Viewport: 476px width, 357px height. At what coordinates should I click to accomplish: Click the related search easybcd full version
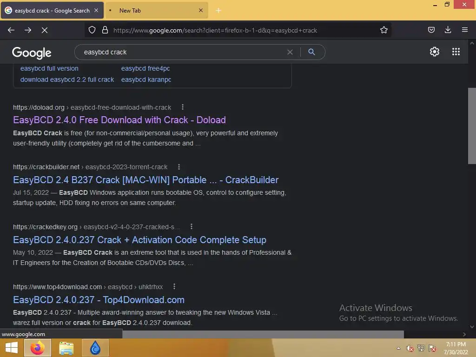49,69
